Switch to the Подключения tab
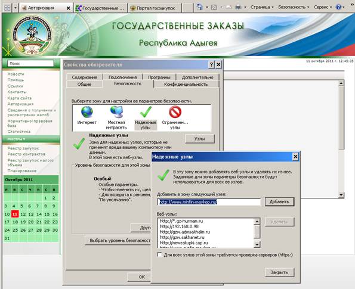Viewport: 355px width, 289px height. click(122, 77)
